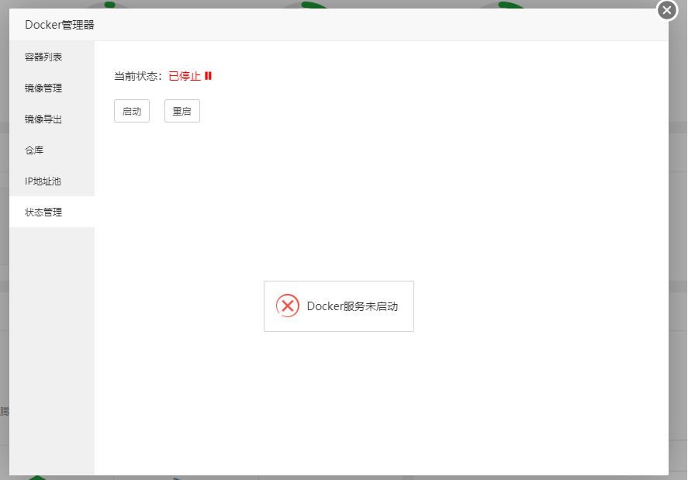Click the 启动 button
The width and height of the screenshot is (688, 480).
[132, 111]
